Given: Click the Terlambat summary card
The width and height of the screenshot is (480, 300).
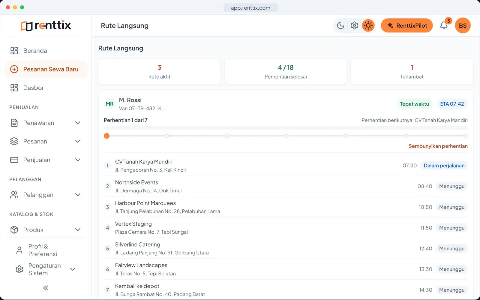Looking at the screenshot, I should click(x=412, y=71).
